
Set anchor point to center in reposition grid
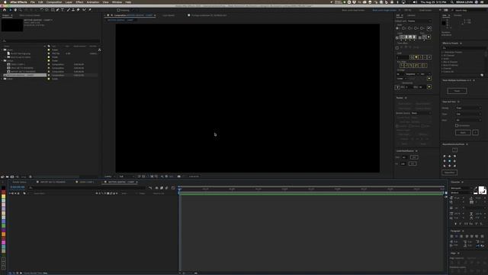coord(449,161)
